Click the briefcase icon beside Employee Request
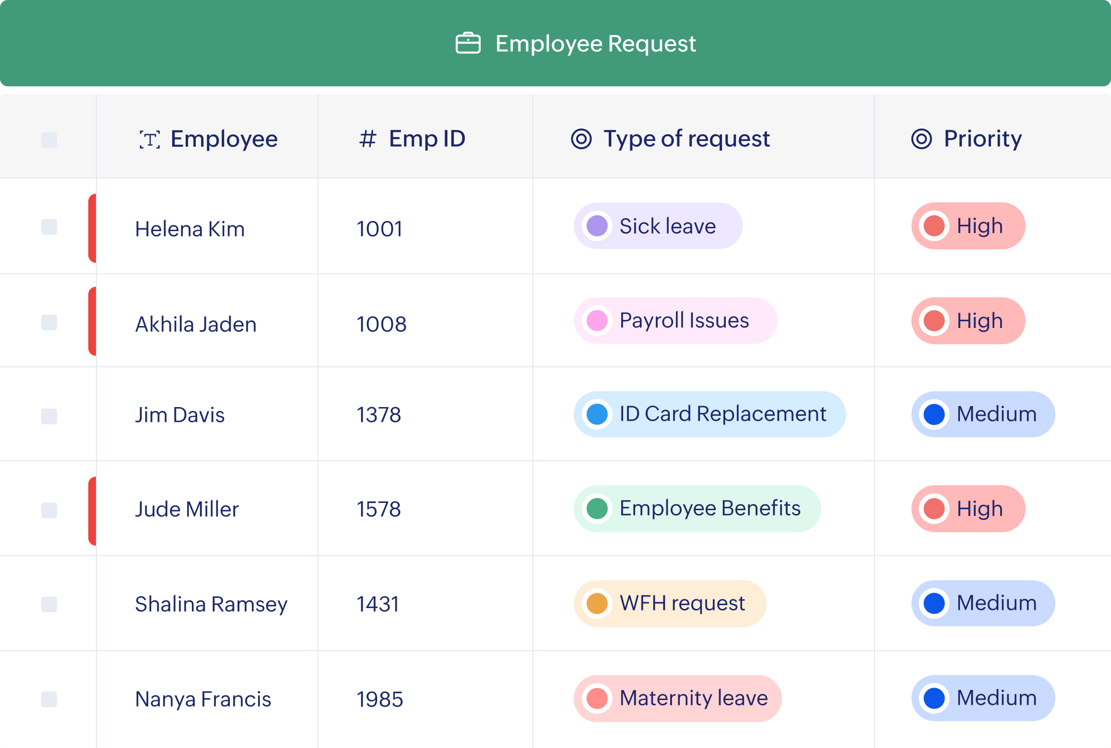Screen dimensions: 1111x748 tap(468, 44)
